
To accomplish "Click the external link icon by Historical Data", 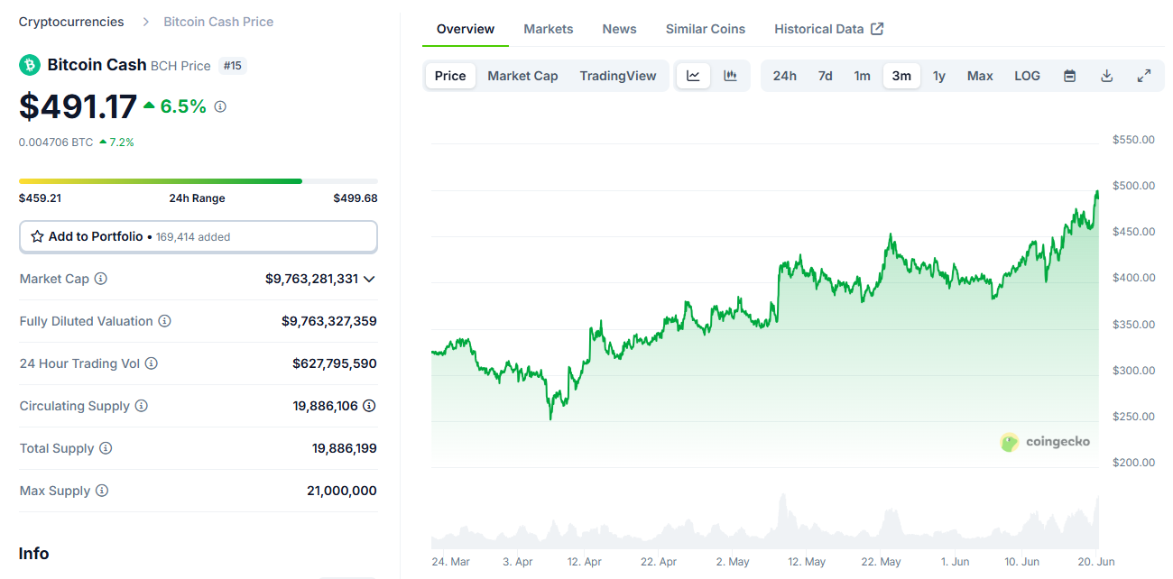I will (x=877, y=29).
